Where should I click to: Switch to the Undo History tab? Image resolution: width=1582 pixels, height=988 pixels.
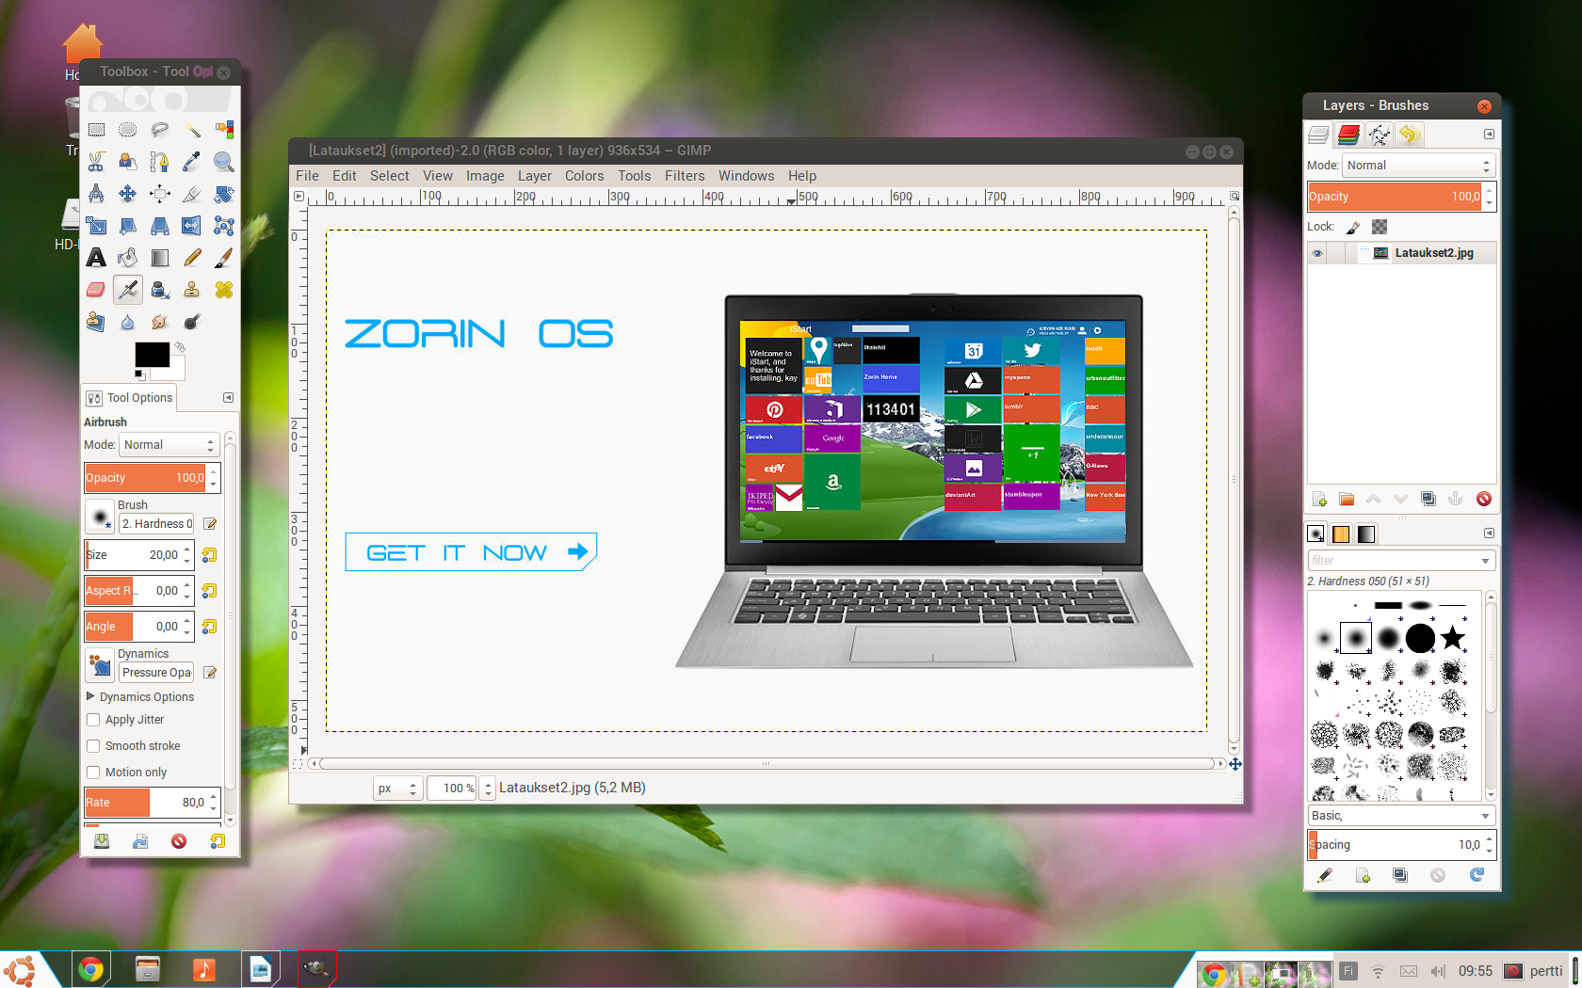[1410, 135]
